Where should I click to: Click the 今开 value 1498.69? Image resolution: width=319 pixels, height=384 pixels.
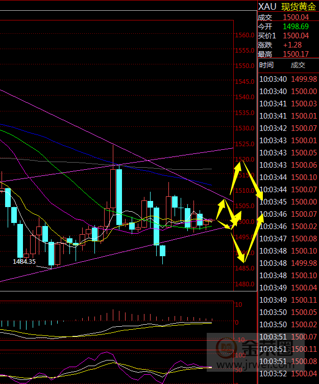(x=296, y=26)
